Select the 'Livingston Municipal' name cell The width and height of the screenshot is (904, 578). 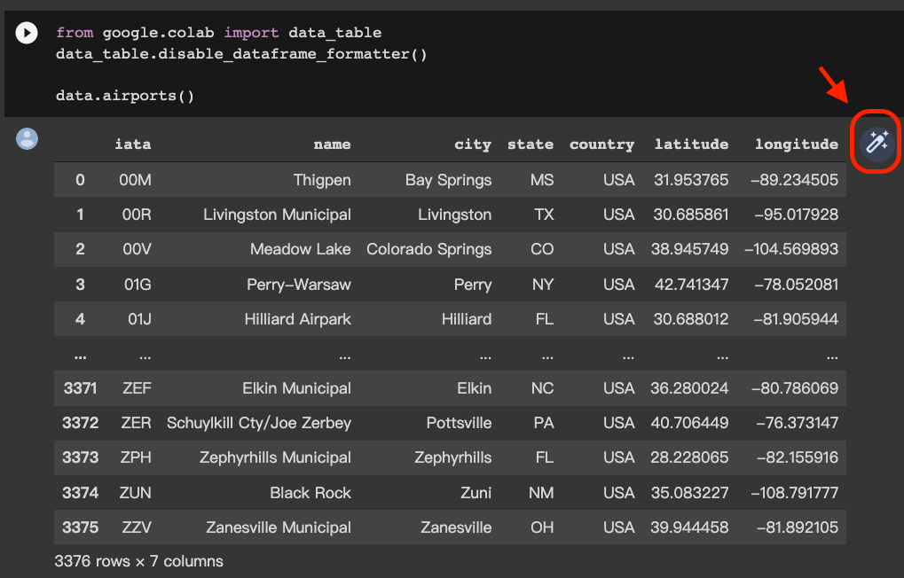click(277, 215)
